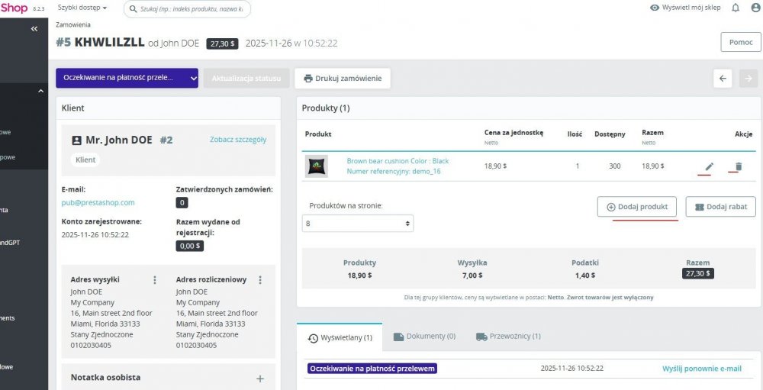Switch to the Przewoźnicy (1) tab
Screen dimensions: 763x390
(508, 337)
